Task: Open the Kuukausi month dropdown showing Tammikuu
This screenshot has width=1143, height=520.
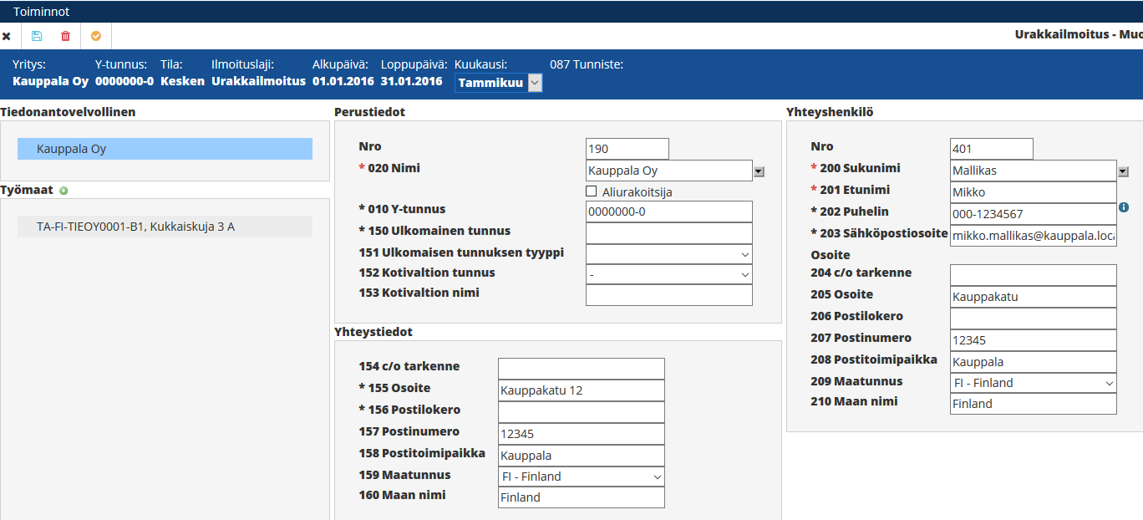Action: (499, 83)
